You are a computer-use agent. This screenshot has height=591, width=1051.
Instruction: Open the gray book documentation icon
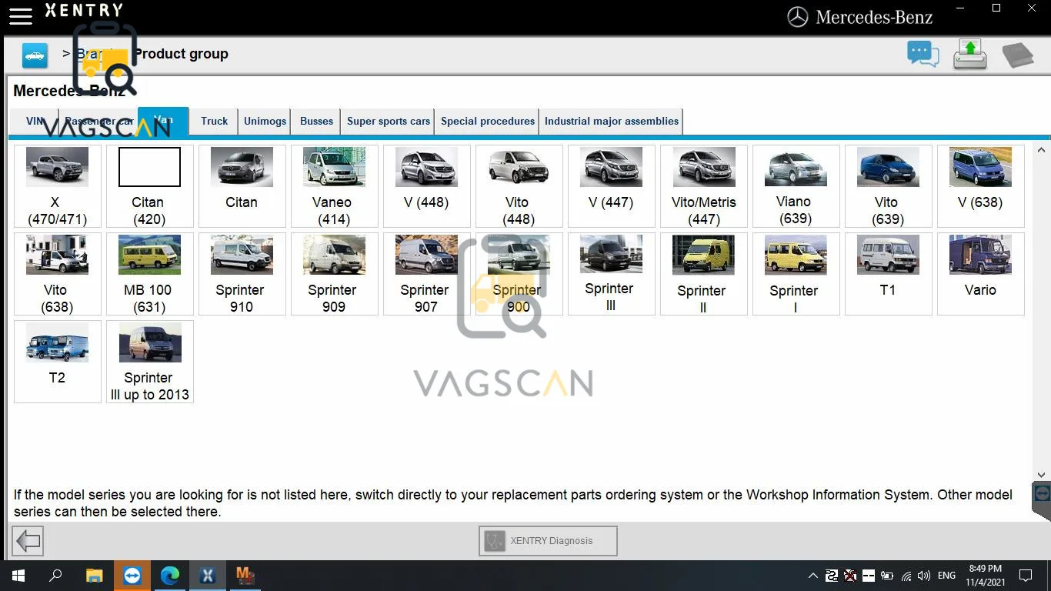point(1017,55)
